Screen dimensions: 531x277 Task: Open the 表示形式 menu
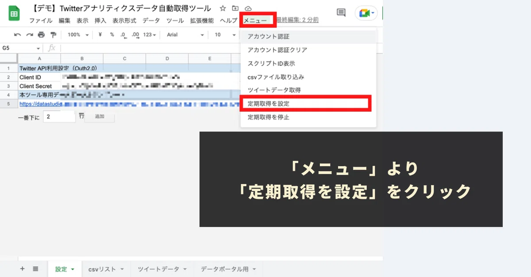pos(124,20)
